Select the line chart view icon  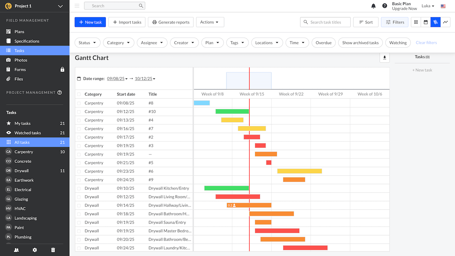click(x=446, y=22)
